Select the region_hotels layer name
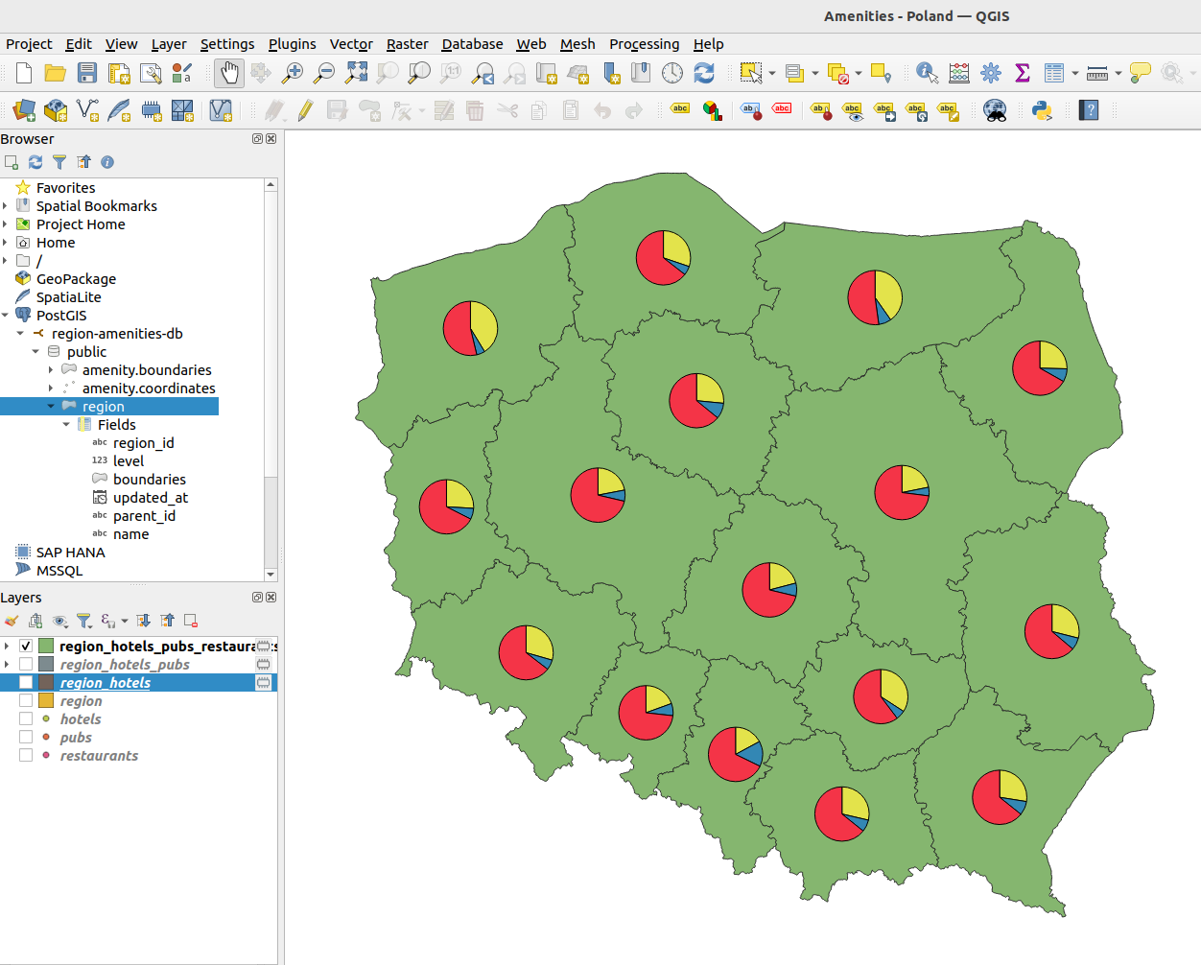This screenshot has height=965, width=1201. [106, 683]
